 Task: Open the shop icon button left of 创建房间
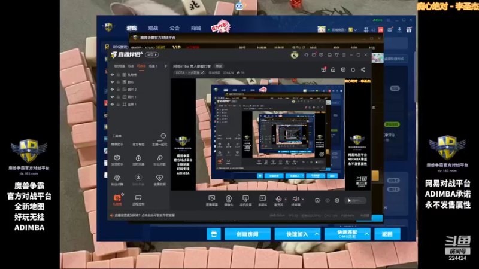(214, 234)
